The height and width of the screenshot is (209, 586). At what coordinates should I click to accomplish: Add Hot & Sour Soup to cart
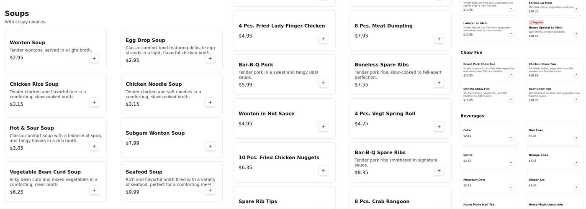(94, 146)
